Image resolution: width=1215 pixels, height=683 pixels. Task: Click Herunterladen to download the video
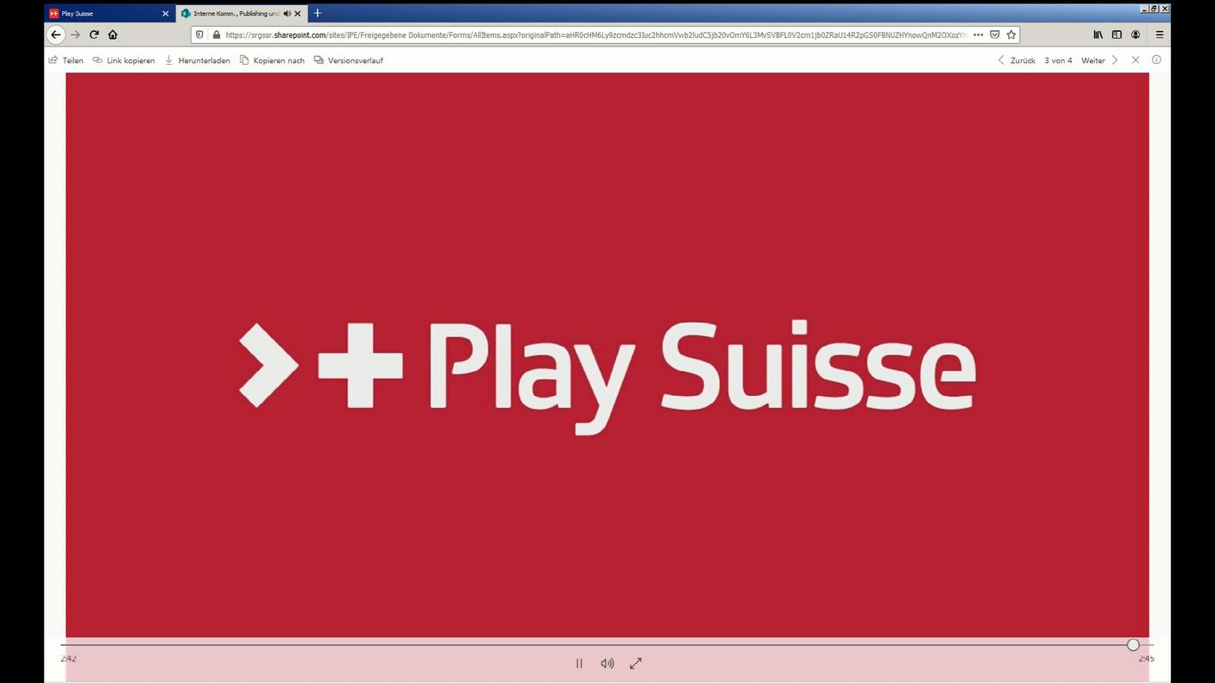coord(197,60)
